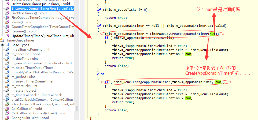This screenshot has width=258, height=120.
Task: Click highlighted num in ChangeAppDomainTimer call
Action: tap(218, 82)
